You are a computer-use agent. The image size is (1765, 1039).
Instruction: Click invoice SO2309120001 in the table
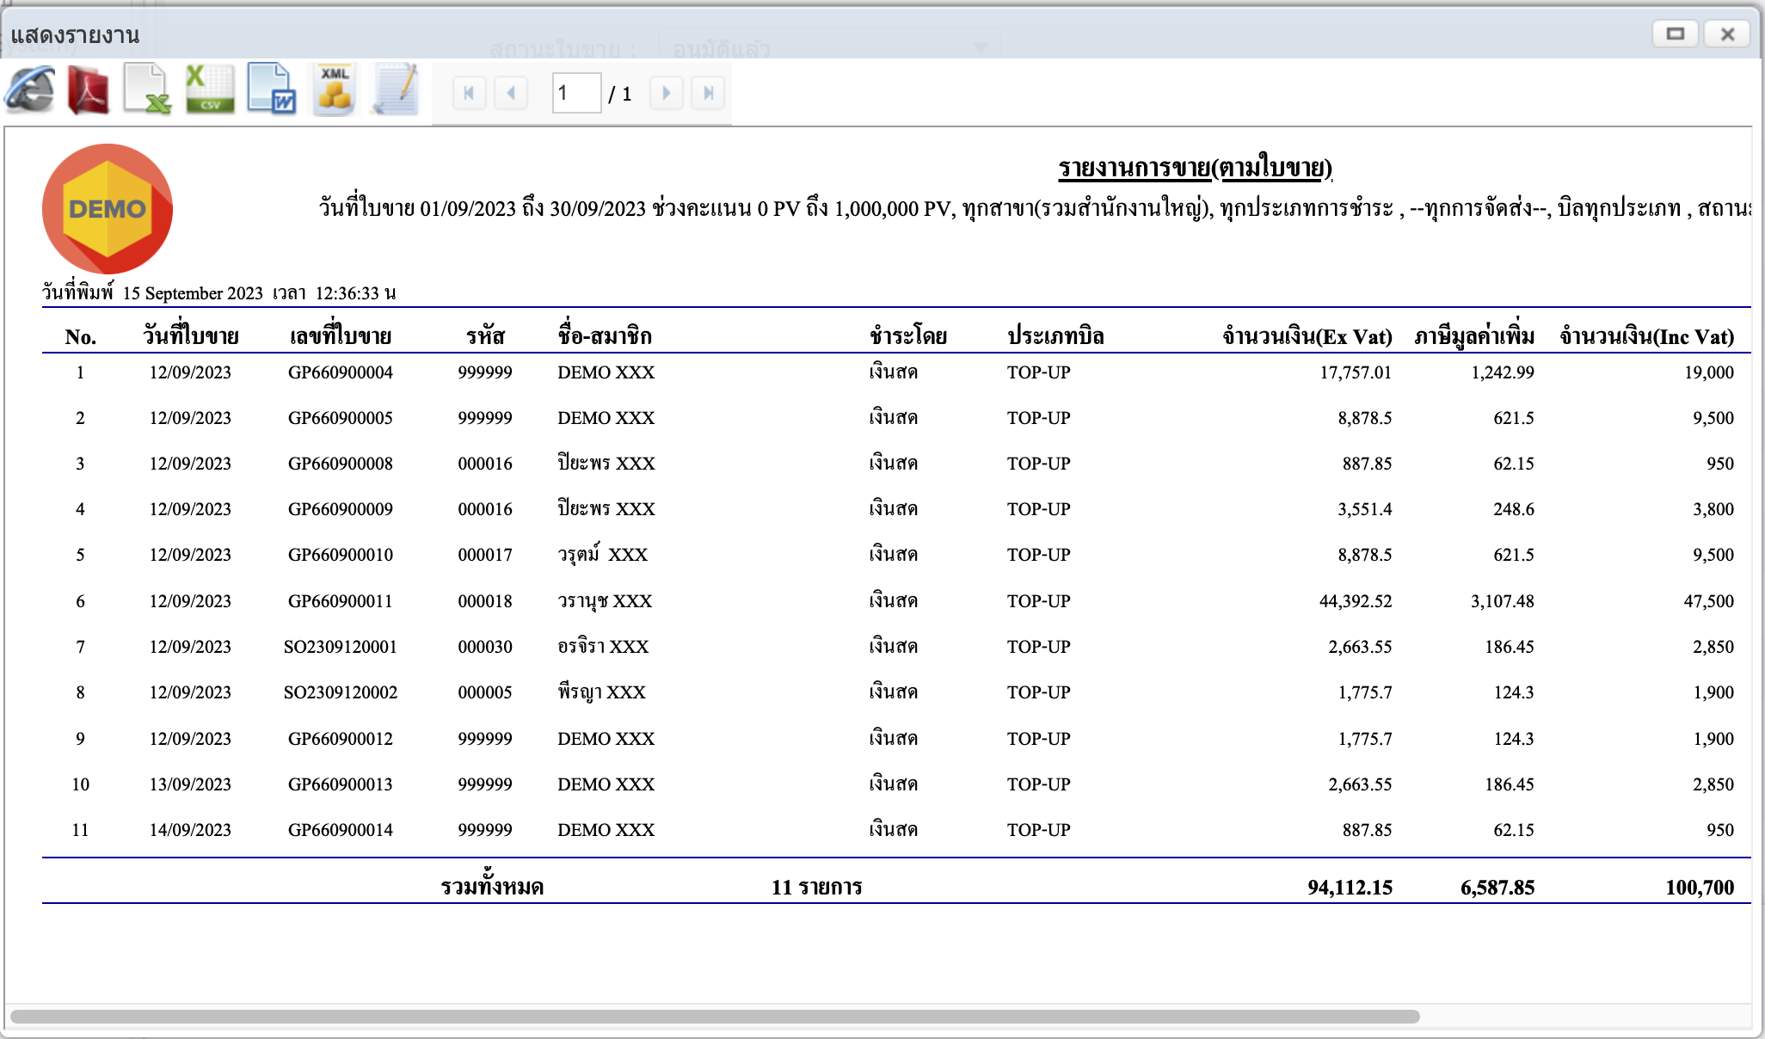pyautogui.click(x=341, y=647)
